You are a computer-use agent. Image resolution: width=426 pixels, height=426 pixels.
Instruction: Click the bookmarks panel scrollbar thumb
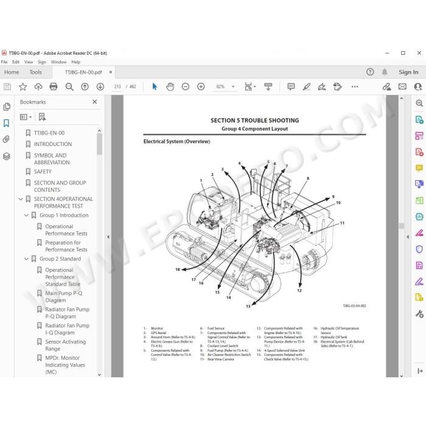pyautogui.click(x=99, y=144)
